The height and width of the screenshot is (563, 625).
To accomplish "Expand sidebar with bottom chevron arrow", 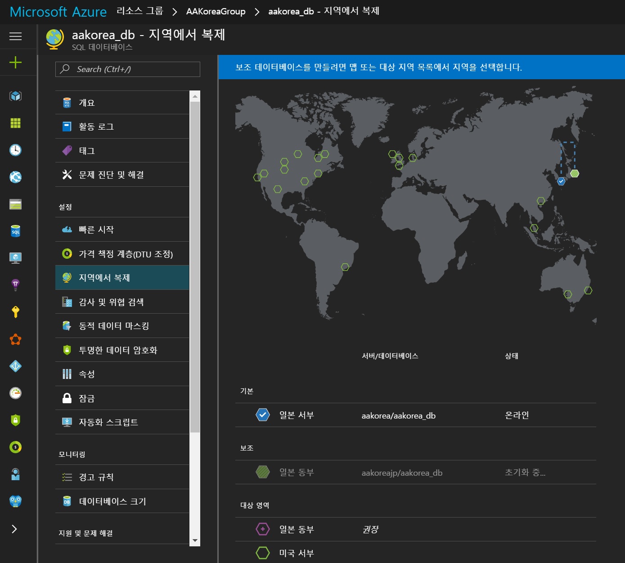I will 14,529.
